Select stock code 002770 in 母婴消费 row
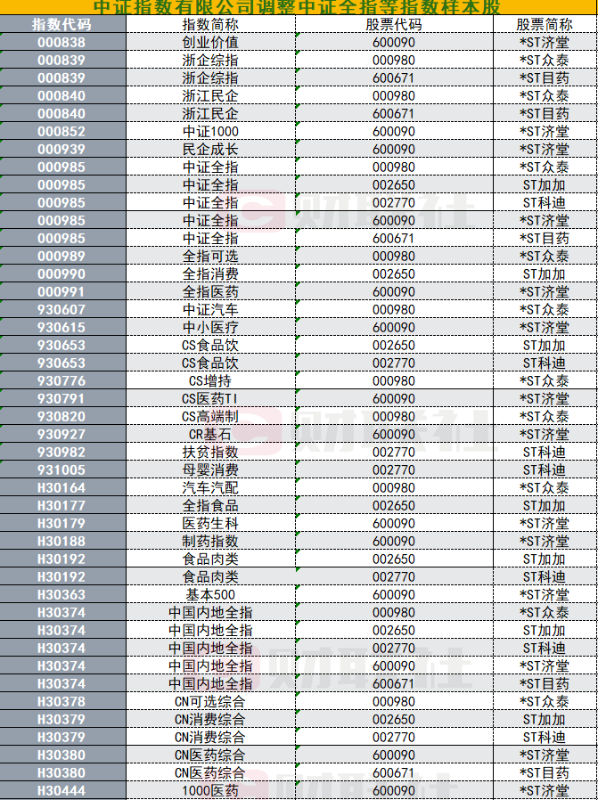The height and width of the screenshot is (800, 598). coord(394,469)
